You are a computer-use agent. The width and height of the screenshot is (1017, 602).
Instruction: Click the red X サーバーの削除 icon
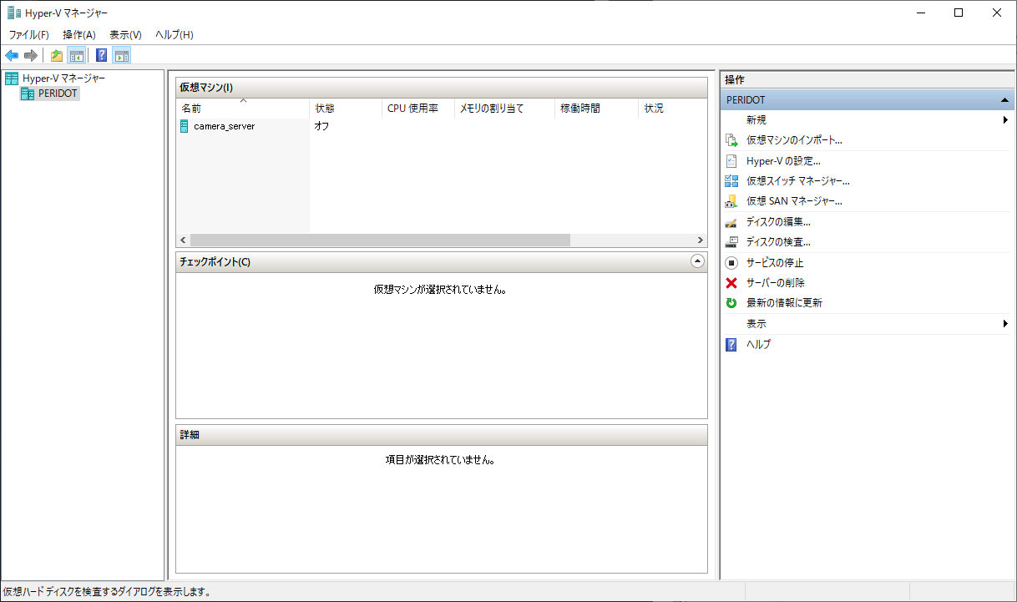(x=731, y=283)
